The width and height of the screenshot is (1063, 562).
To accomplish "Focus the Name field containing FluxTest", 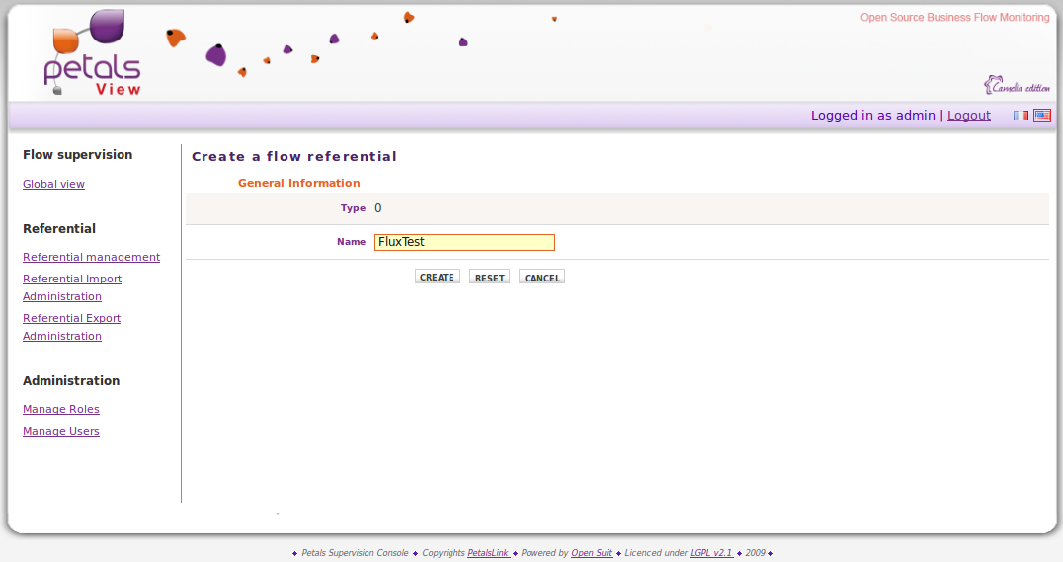I will (464, 242).
